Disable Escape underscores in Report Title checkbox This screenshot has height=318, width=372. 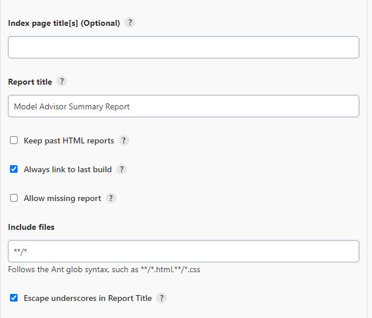click(14, 298)
